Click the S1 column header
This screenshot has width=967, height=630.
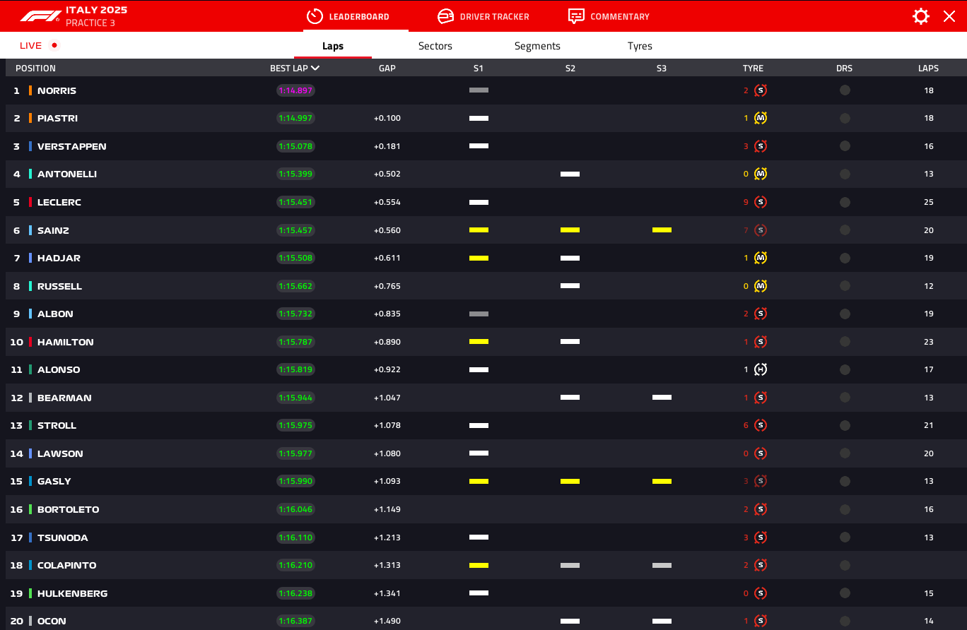pos(479,69)
